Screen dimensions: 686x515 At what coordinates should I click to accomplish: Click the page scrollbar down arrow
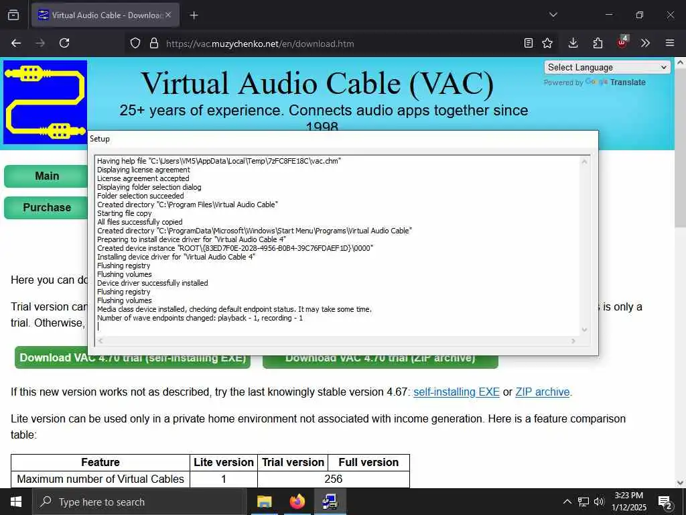680,483
